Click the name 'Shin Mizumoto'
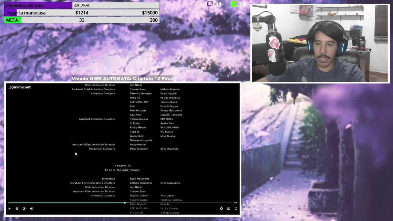This screenshot has height=221, width=393. [169, 149]
